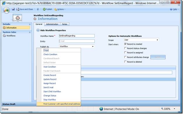This screenshot has width=183, height=114.
Task: Click the CRM logo orb icon
Action: click(x=6, y=10)
